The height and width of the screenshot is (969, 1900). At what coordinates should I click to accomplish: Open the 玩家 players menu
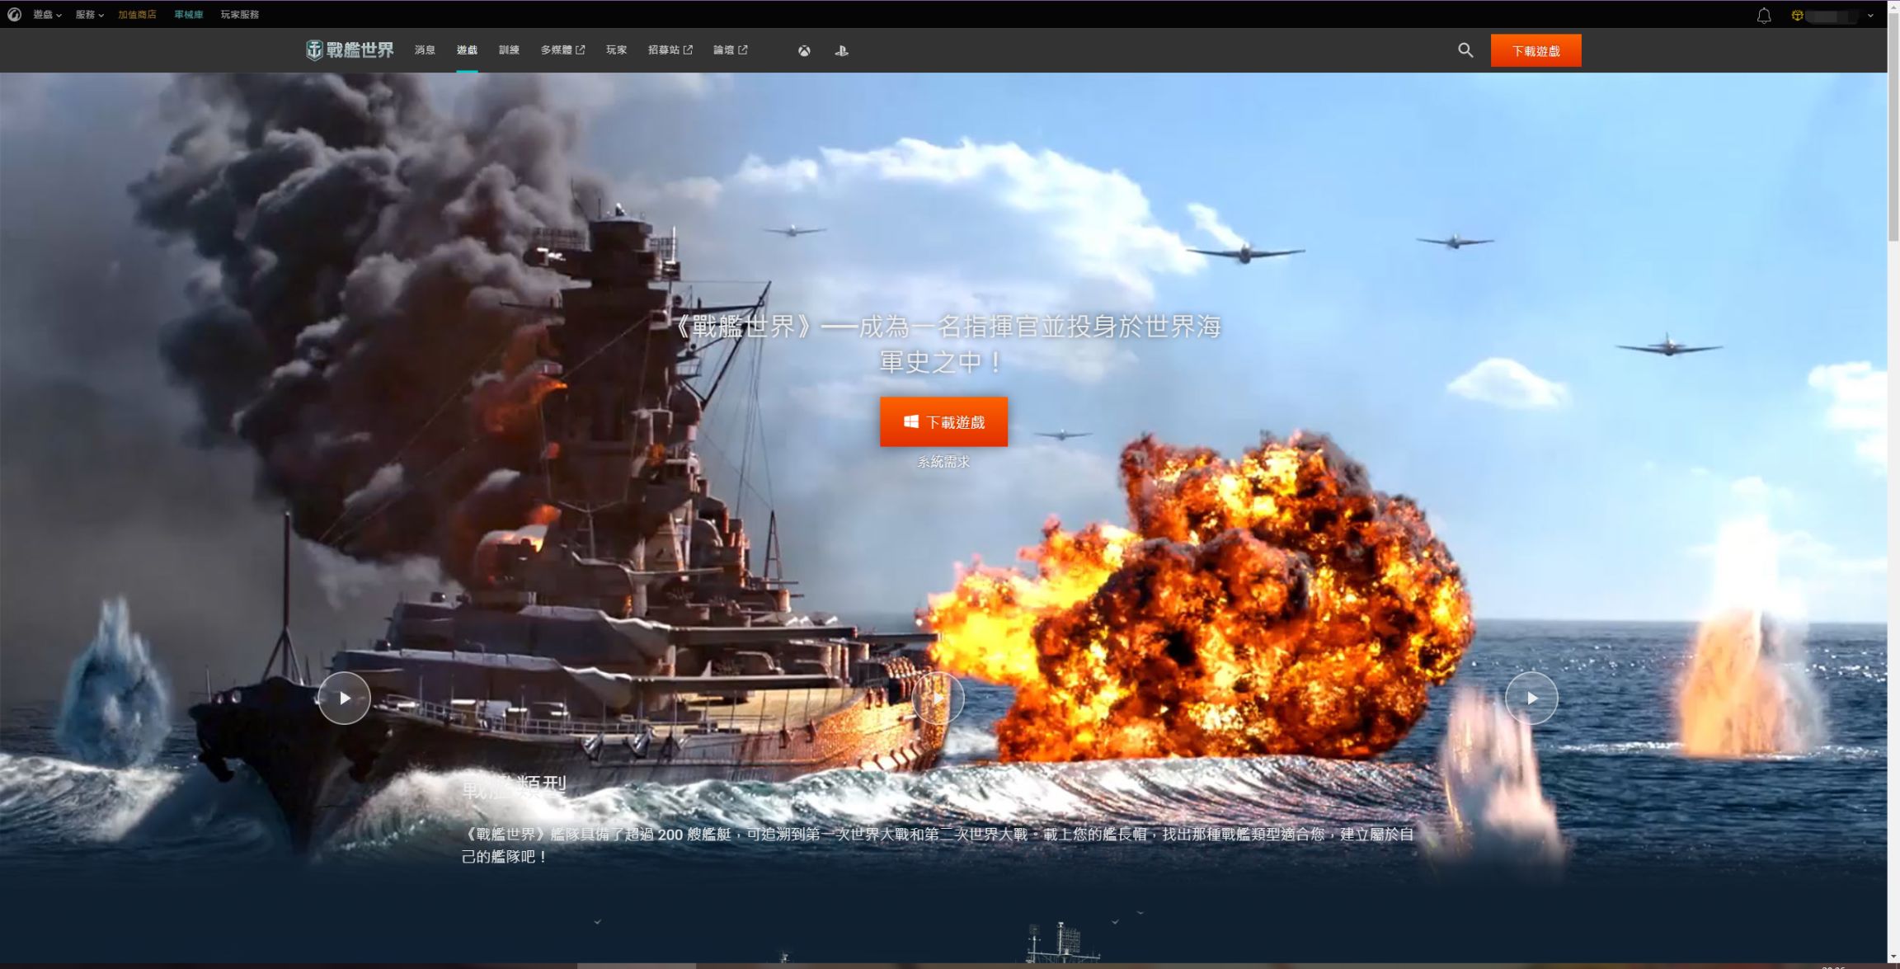click(616, 50)
